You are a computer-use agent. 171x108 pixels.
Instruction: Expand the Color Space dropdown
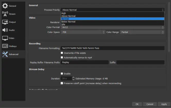[x=83, y=32]
